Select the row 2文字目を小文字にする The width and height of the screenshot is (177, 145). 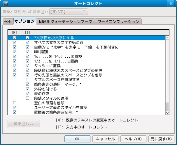87,38
